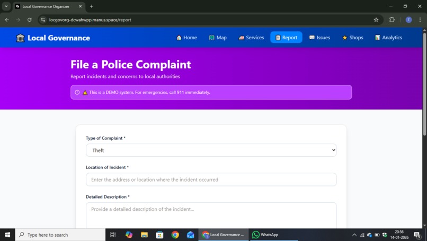Open the Chrome three-dot menu
The height and width of the screenshot is (241, 427).
[x=420, y=20]
